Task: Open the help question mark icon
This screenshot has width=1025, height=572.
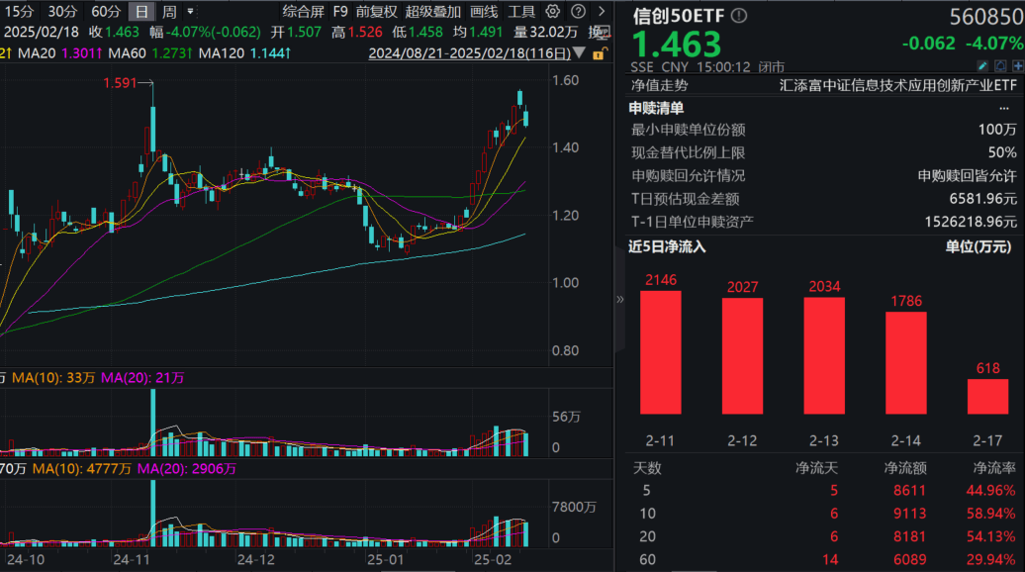Action: [577, 11]
